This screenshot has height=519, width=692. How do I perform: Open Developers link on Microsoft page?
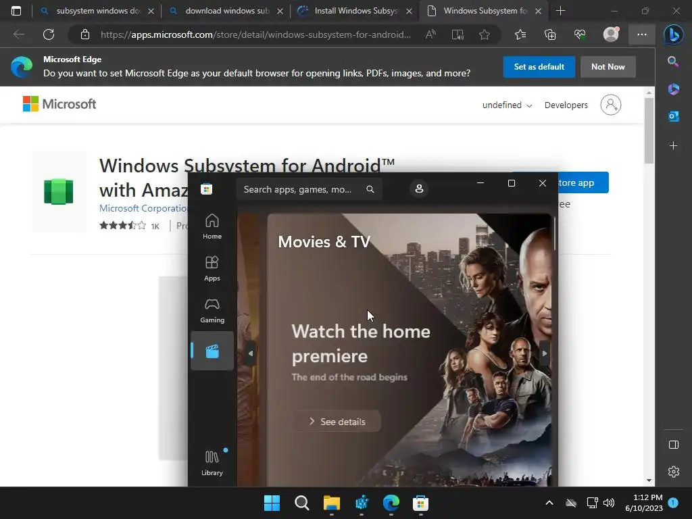pos(566,105)
